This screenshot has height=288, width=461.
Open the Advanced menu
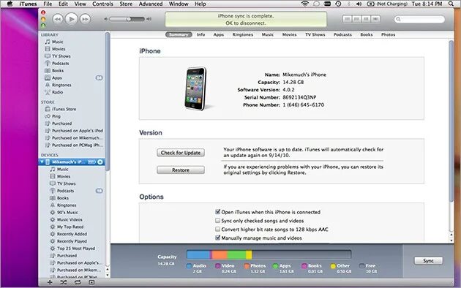pos(151,4)
